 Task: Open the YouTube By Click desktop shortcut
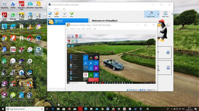tap(13, 50)
